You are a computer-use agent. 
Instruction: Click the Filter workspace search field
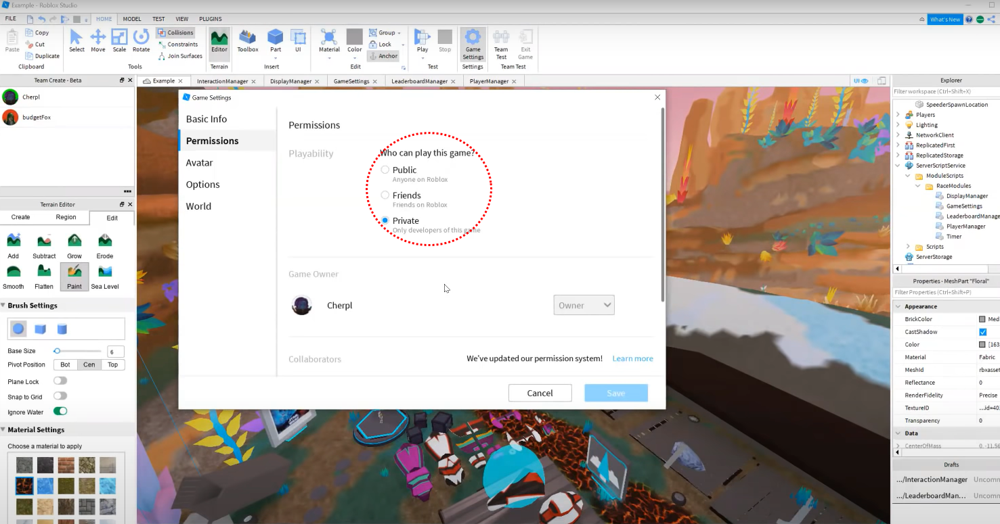945,91
